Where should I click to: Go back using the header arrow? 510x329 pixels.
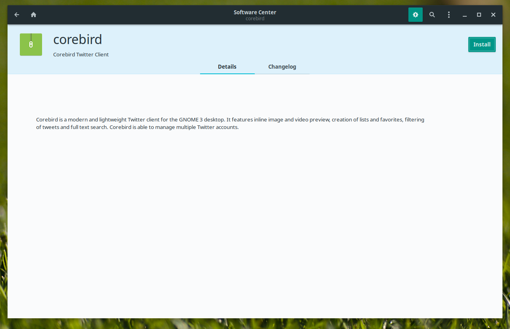pyautogui.click(x=17, y=15)
